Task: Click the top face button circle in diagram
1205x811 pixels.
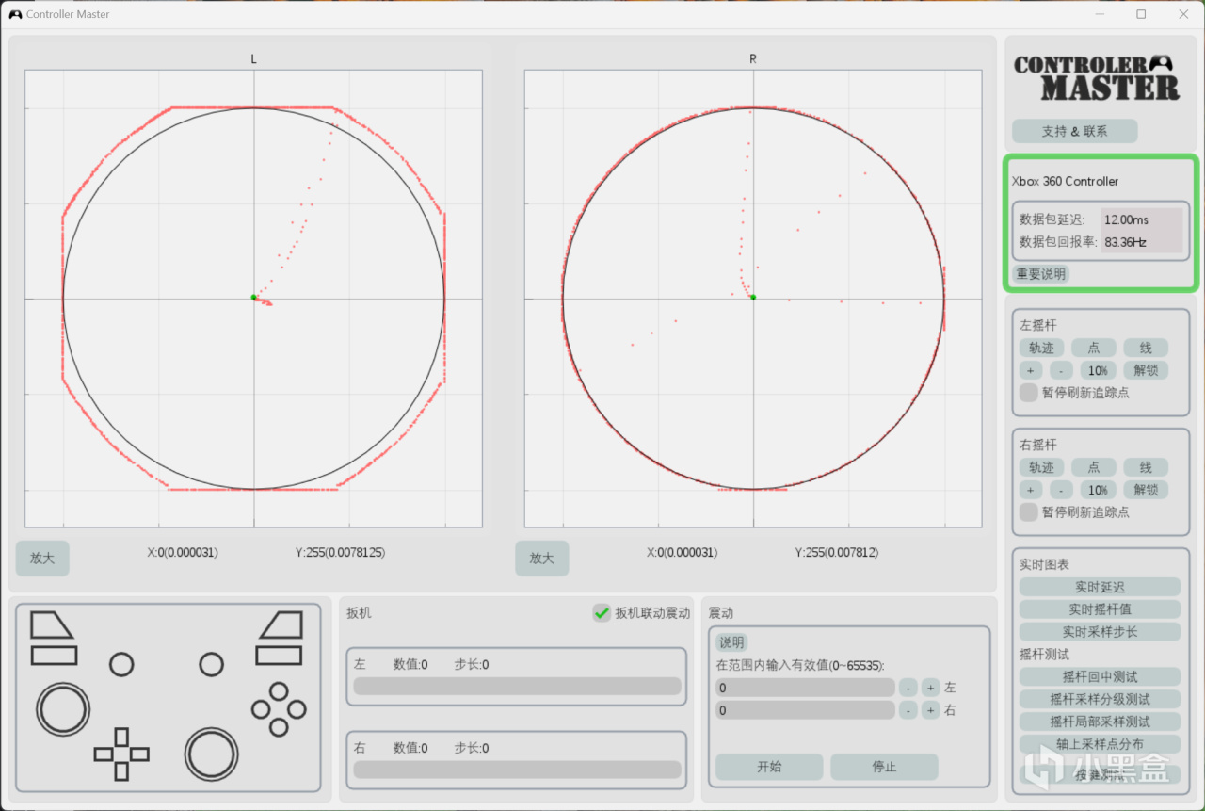Action: [279, 691]
